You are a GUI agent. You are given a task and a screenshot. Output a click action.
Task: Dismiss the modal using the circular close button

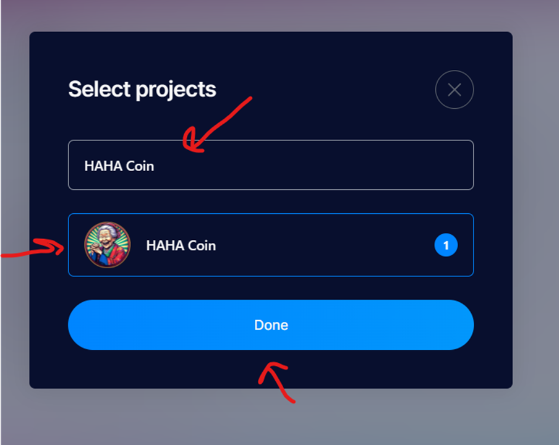[x=454, y=90]
